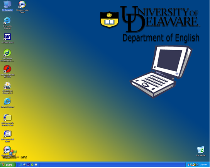Launch QuarkXPress flower icon in Quick Launch
210x168 pixels.
click(x=36, y=165)
